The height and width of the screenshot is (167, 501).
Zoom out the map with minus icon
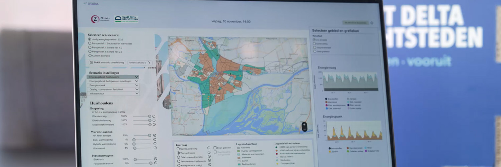click(x=304, y=130)
